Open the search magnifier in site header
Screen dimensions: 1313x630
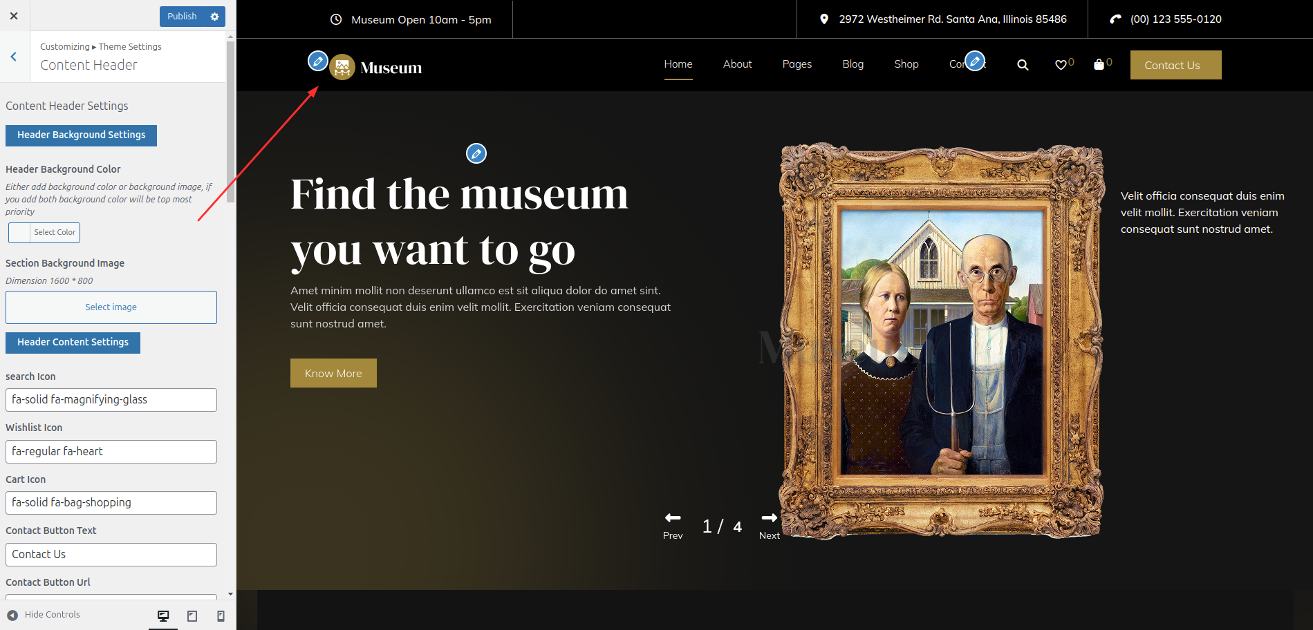1023,65
